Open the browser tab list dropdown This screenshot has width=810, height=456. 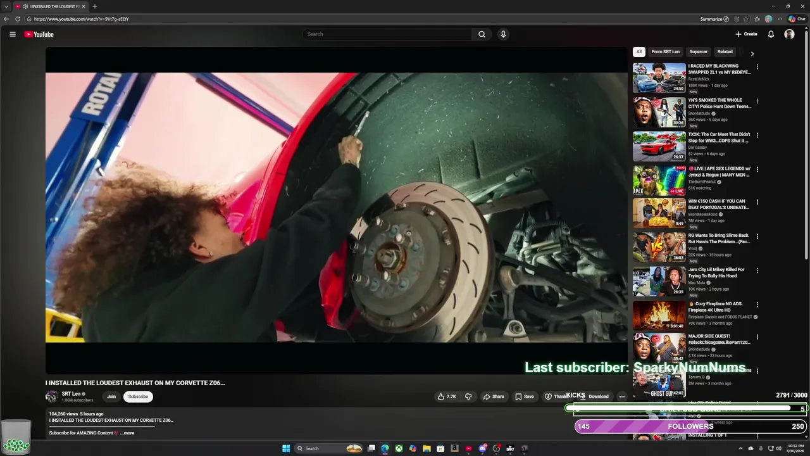coord(6,6)
